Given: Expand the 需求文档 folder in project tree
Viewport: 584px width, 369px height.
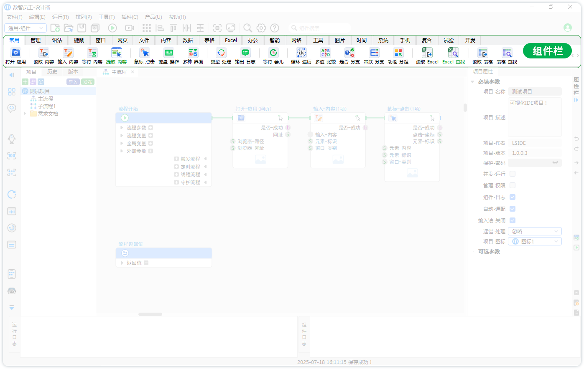Looking at the screenshot, I should pyautogui.click(x=25, y=114).
